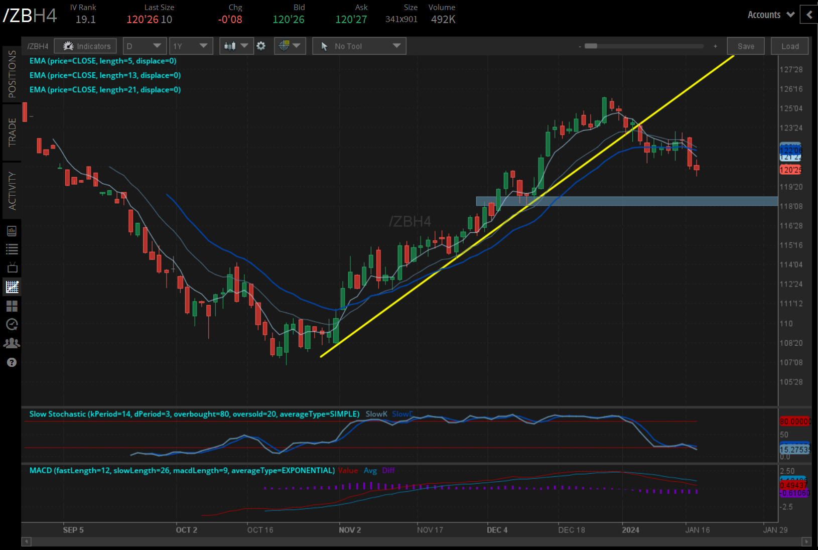This screenshot has height=550, width=818.
Task: Open chart settings gear
Action: (x=261, y=46)
